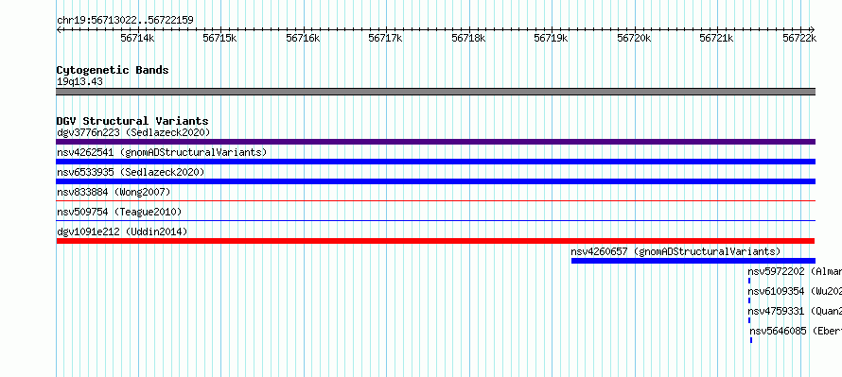
Task: Click the 56718k ruler tick label
Action: (x=468, y=38)
